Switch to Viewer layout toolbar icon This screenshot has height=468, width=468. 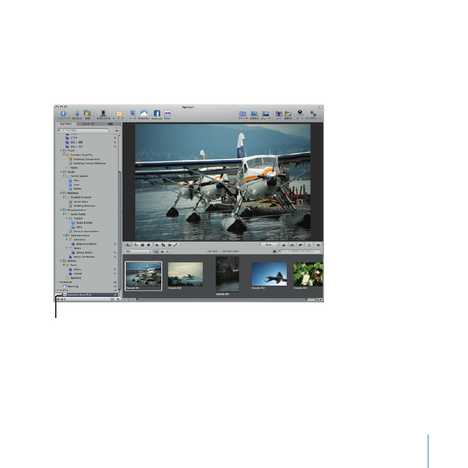pos(266,114)
